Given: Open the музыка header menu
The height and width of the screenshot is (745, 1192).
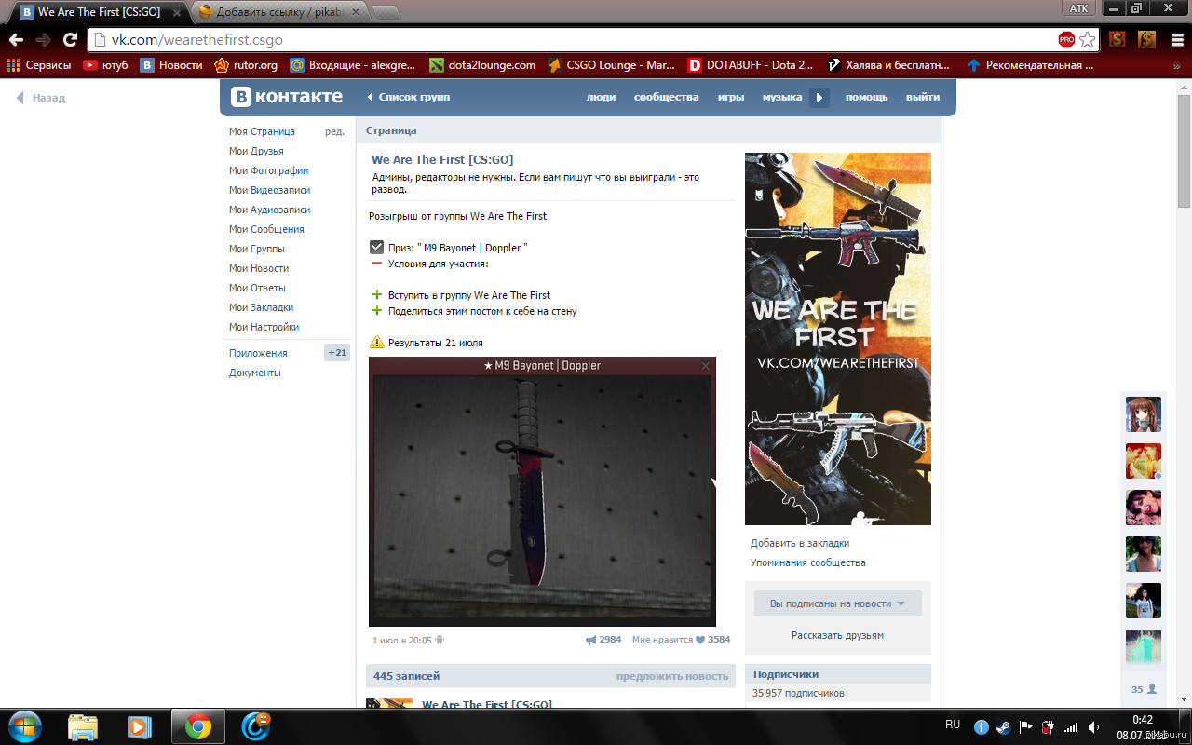Looking at the screenshot, I should 782,97.
